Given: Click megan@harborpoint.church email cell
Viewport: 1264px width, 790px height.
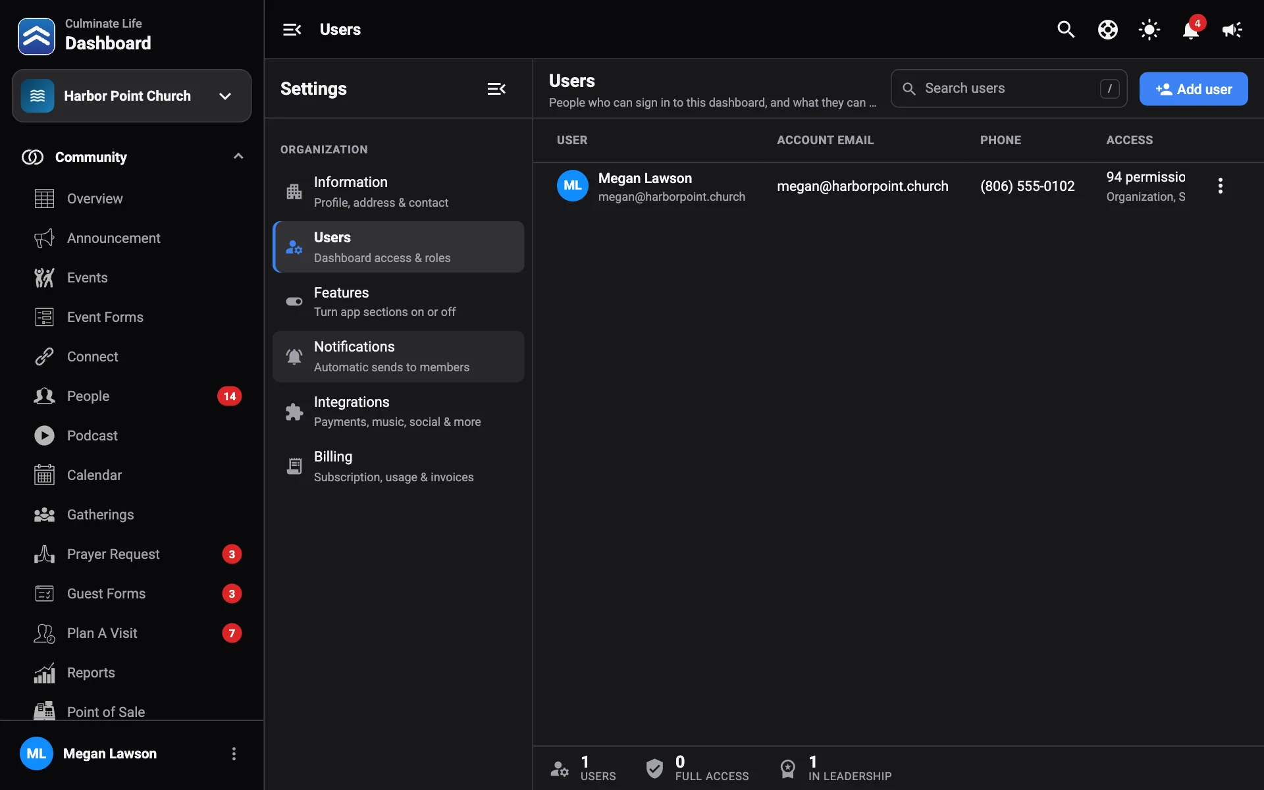Looking at the screenshot, I should pyautogui.click(x=862, y=186).
